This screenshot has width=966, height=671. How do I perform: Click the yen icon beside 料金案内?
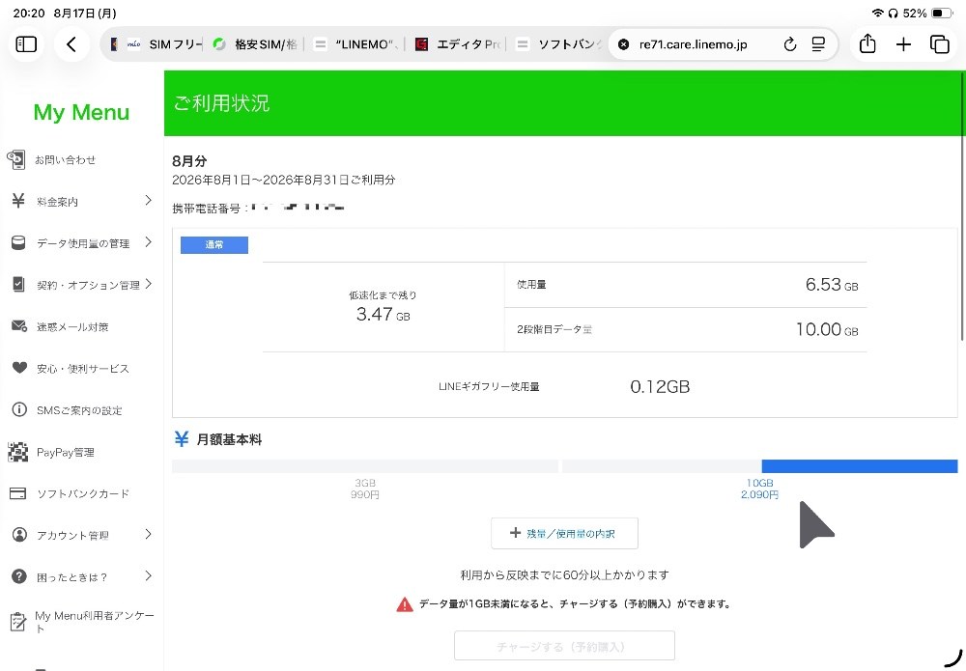coord(18,201)
